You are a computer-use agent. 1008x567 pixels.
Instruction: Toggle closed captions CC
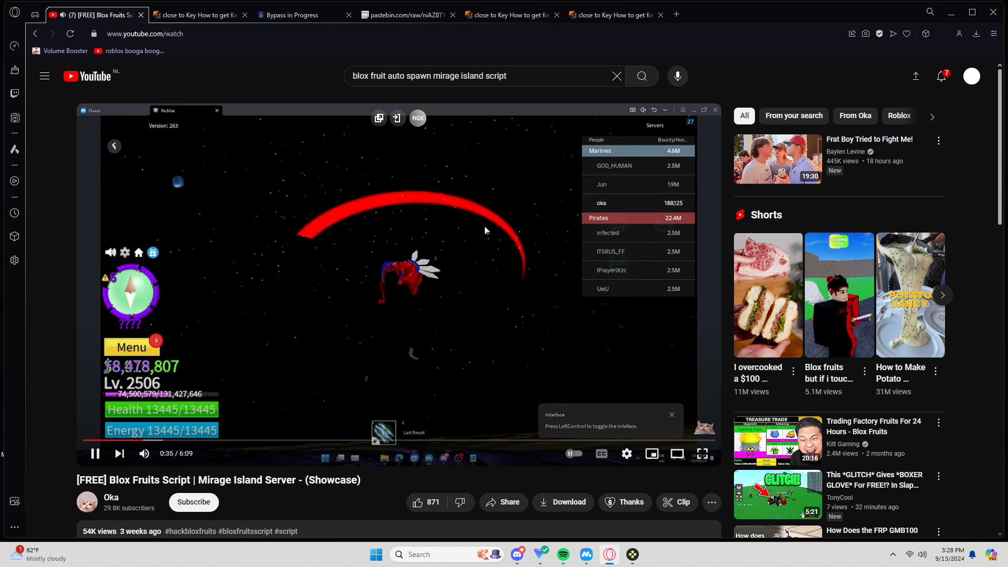click(602, 454)
